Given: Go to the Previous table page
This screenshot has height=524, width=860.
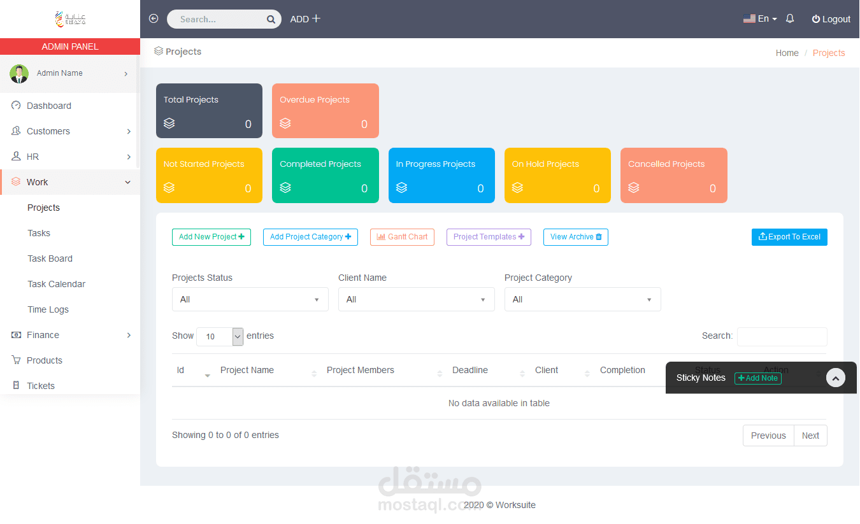Looking at the screenshot, I should point(768,435).
